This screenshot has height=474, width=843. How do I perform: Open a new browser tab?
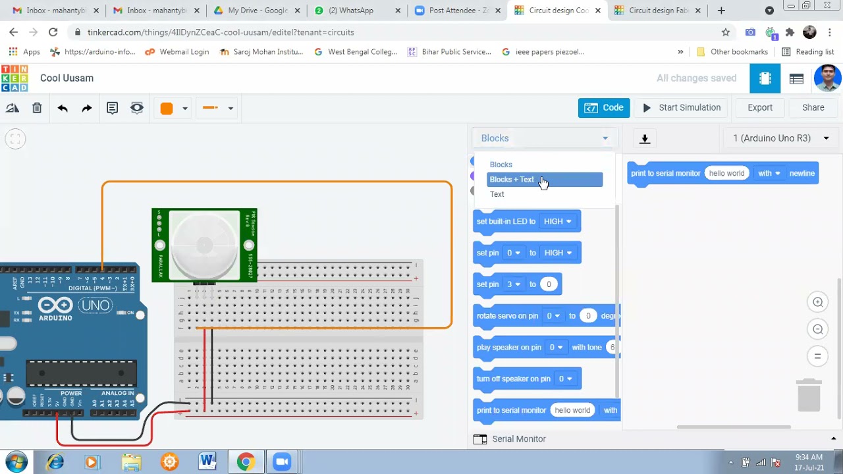point(721,11)
